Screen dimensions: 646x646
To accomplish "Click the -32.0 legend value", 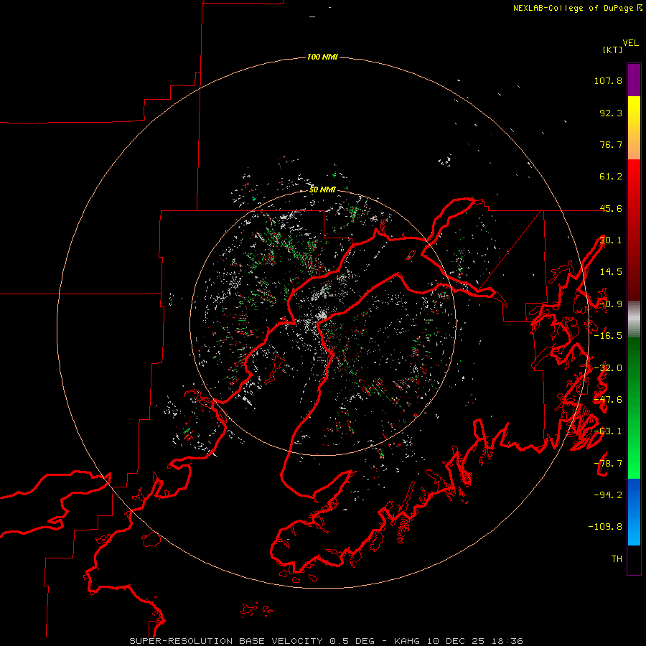I will pyautogui.click(x=608, y=368).
